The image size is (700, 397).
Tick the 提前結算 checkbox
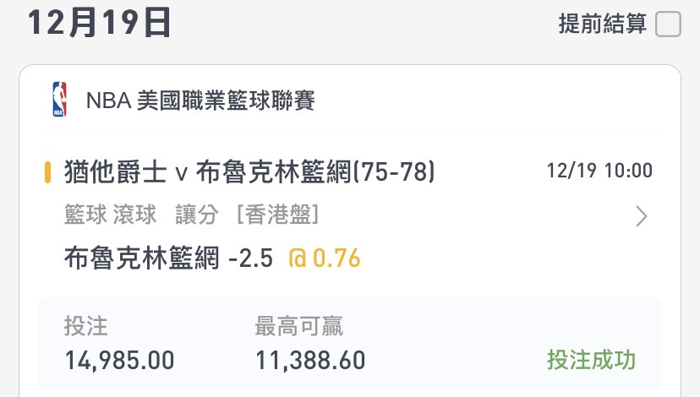[668, 24]
